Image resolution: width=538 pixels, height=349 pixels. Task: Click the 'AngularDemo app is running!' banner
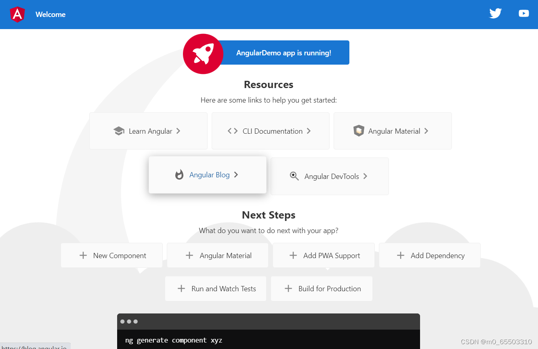(284, 53)
